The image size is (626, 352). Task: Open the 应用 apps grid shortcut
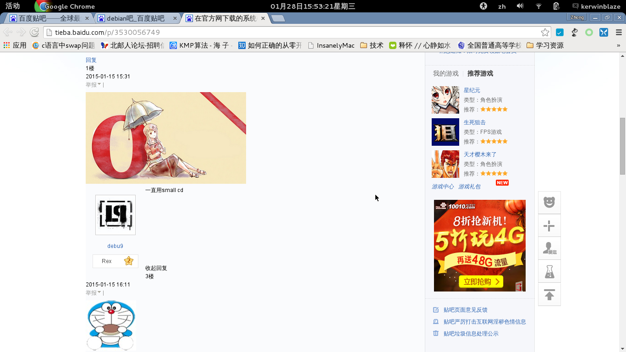coord(15,45)
